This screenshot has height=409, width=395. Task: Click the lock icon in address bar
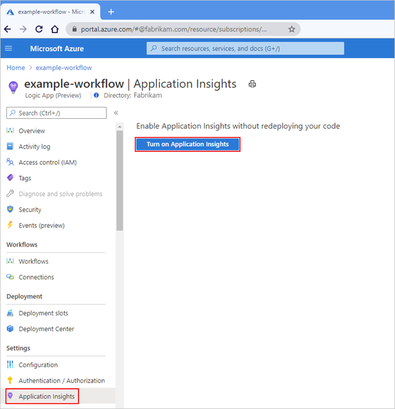[x=75, y=29]
